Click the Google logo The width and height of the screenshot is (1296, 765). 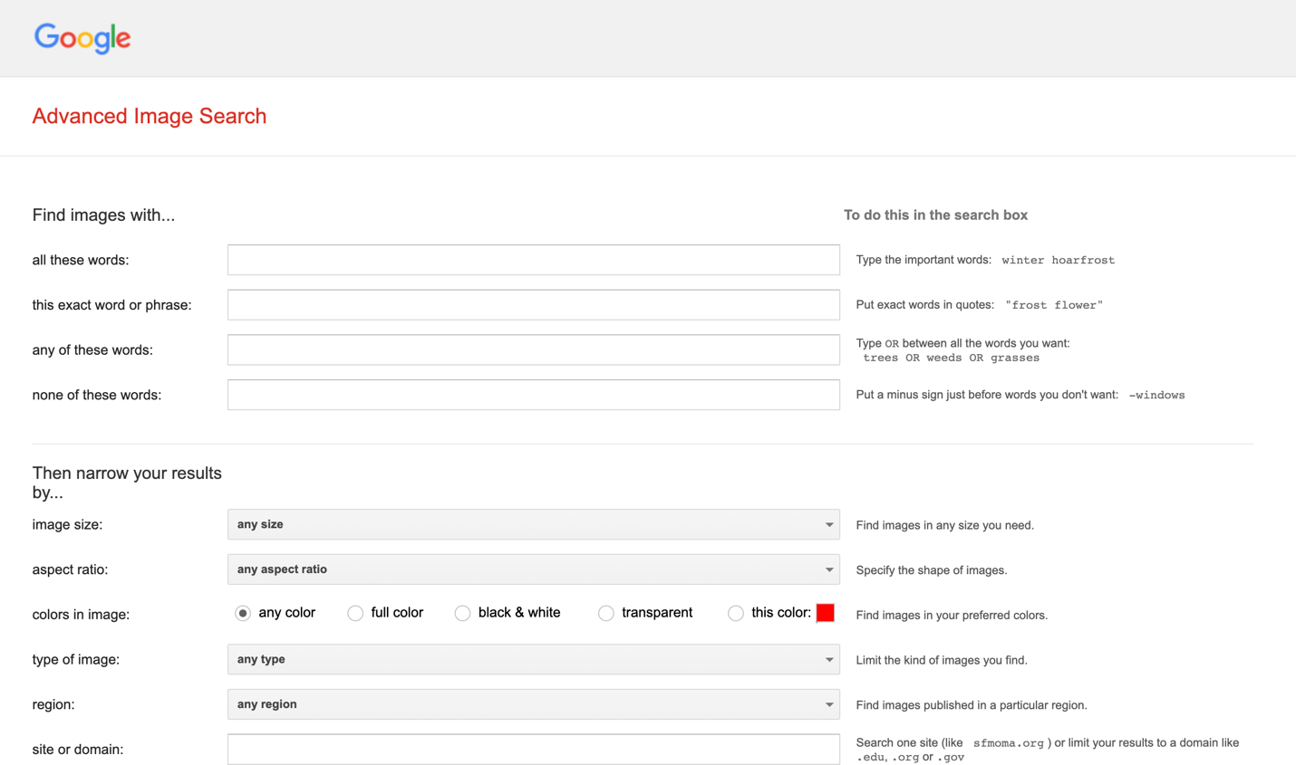click(82, 38)
